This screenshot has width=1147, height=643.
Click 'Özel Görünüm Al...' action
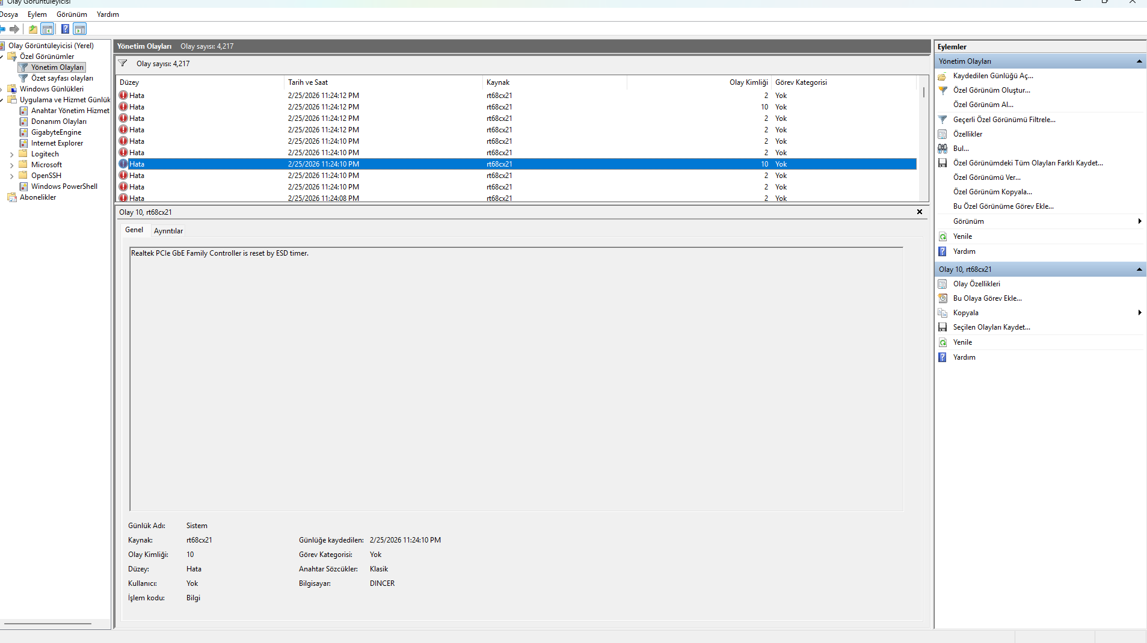point(983,105)
